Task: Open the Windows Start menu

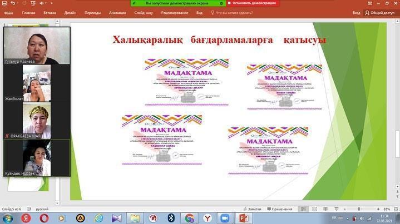Action: click(7, 218)
